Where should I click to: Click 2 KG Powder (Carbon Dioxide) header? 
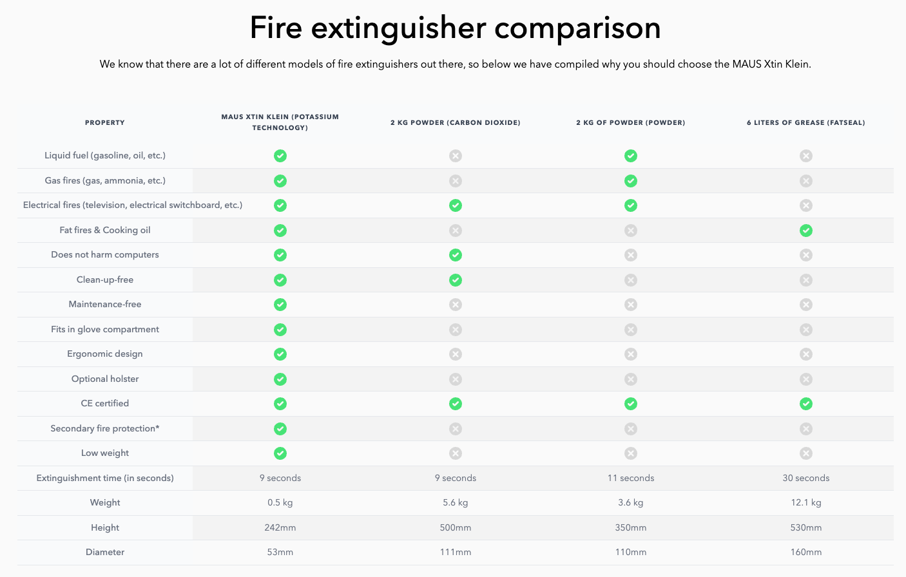pyautogui.click(x=456, y=122)
